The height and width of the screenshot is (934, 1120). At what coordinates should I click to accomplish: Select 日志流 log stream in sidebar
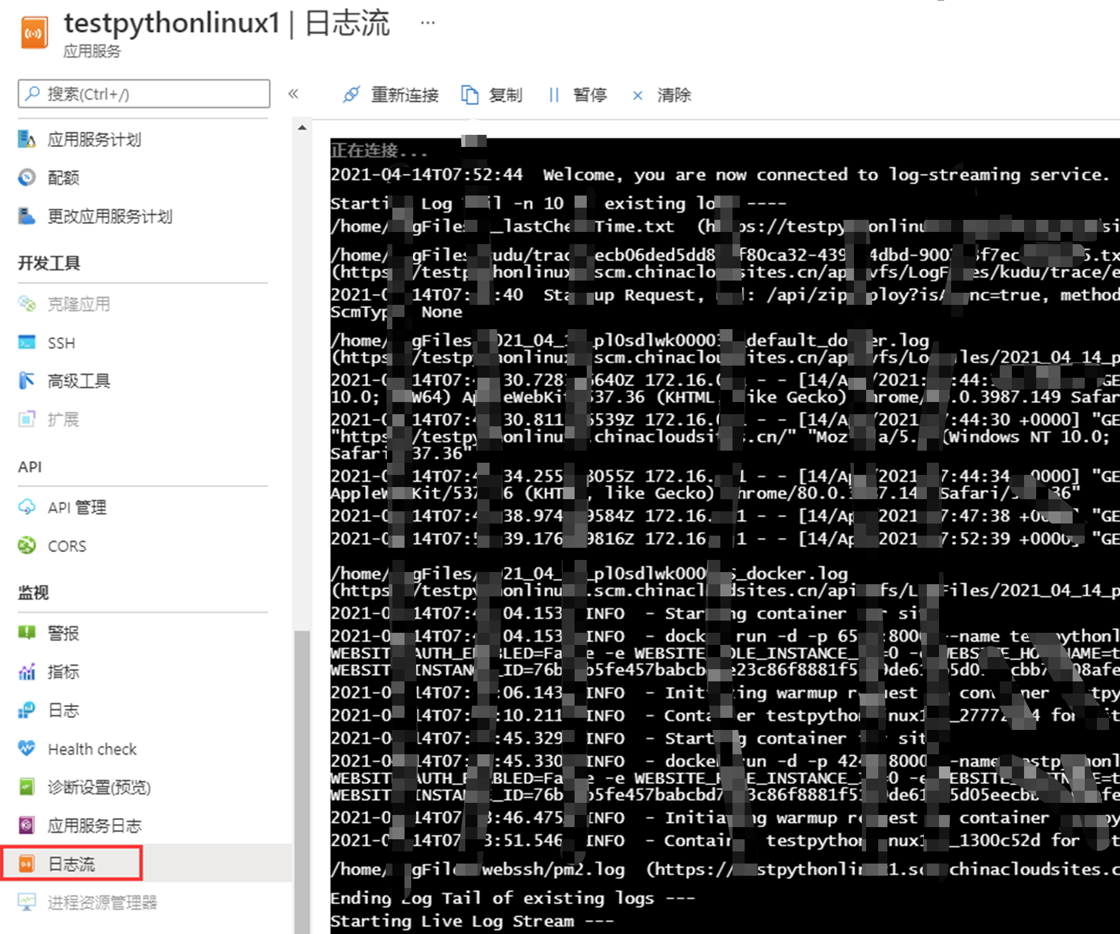(x=72, y=864)
